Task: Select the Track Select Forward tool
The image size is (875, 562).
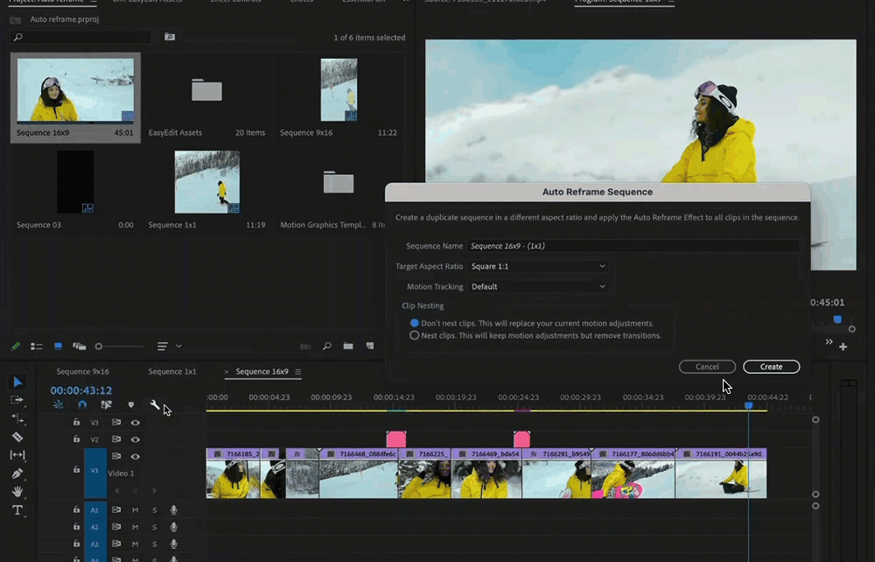Action: 17,400
